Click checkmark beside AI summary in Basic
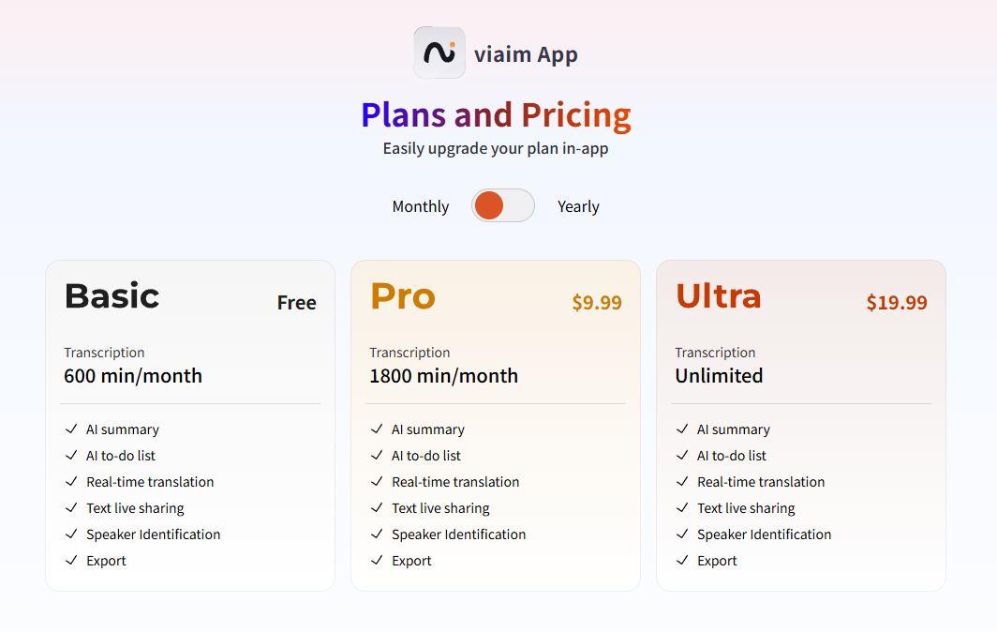The width and height of the screenshot is (997, 632). pos(71,429)
